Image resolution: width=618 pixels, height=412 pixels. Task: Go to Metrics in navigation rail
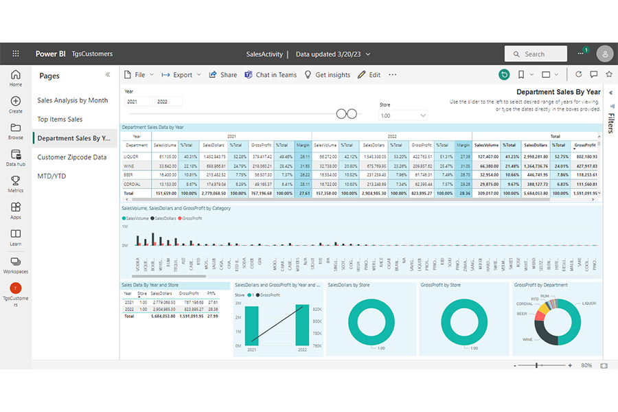16,184
